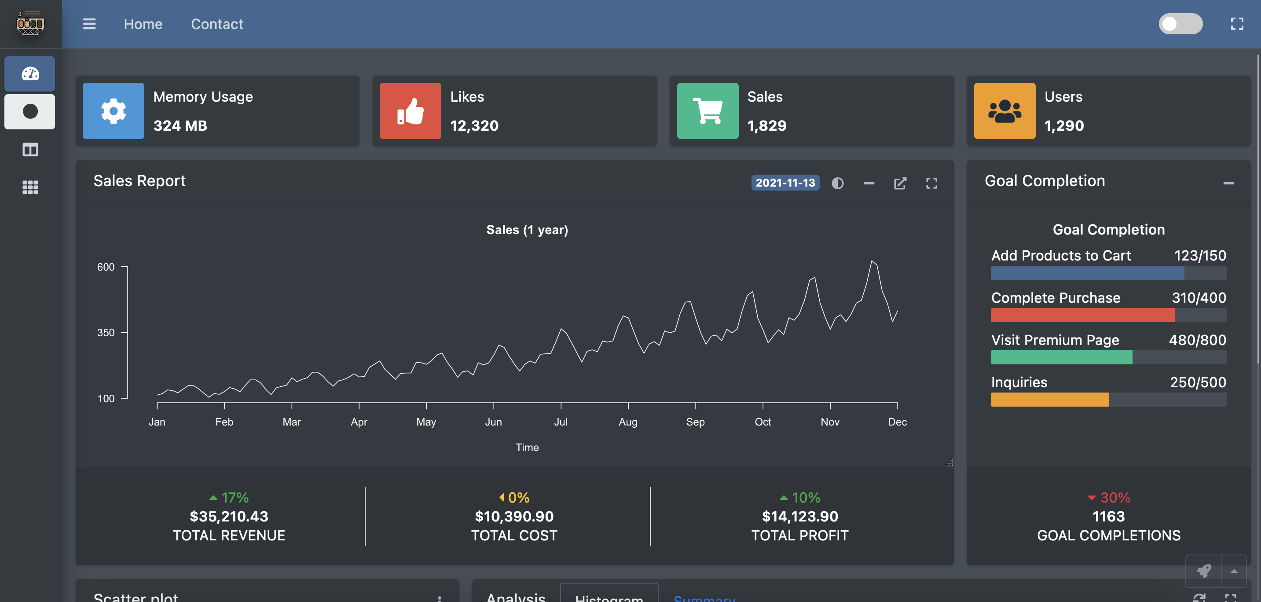Click the up caret beside rocket button

1234,571
